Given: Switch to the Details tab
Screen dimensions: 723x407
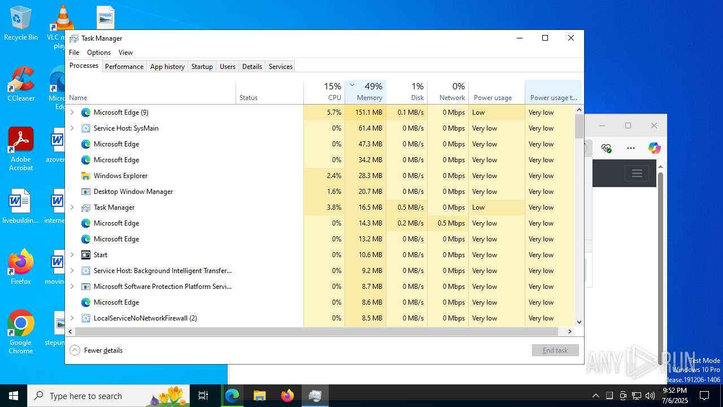Looking at the screenshot, I should point(252,67).
